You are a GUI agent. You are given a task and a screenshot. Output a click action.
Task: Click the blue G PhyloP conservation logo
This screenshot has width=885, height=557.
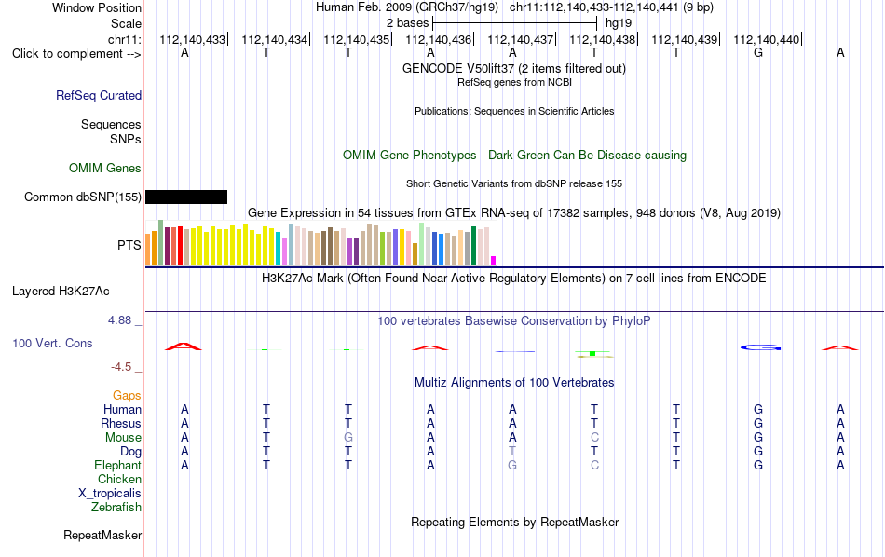(x=761, y=347)
